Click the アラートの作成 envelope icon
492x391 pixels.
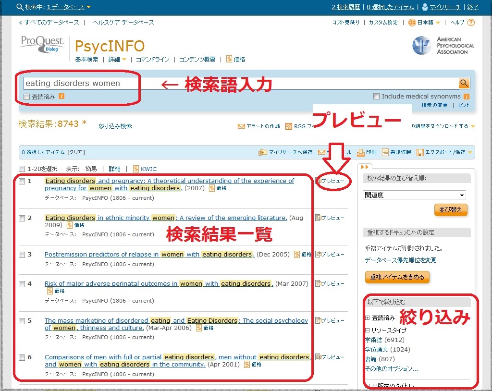241,126
